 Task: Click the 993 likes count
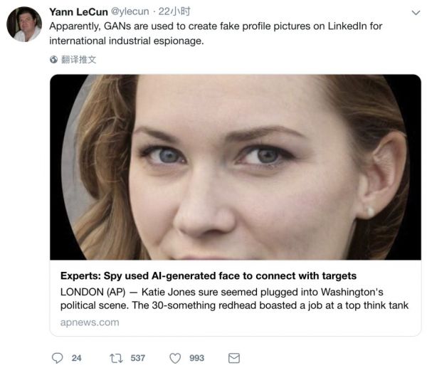(x=196, y=357)
